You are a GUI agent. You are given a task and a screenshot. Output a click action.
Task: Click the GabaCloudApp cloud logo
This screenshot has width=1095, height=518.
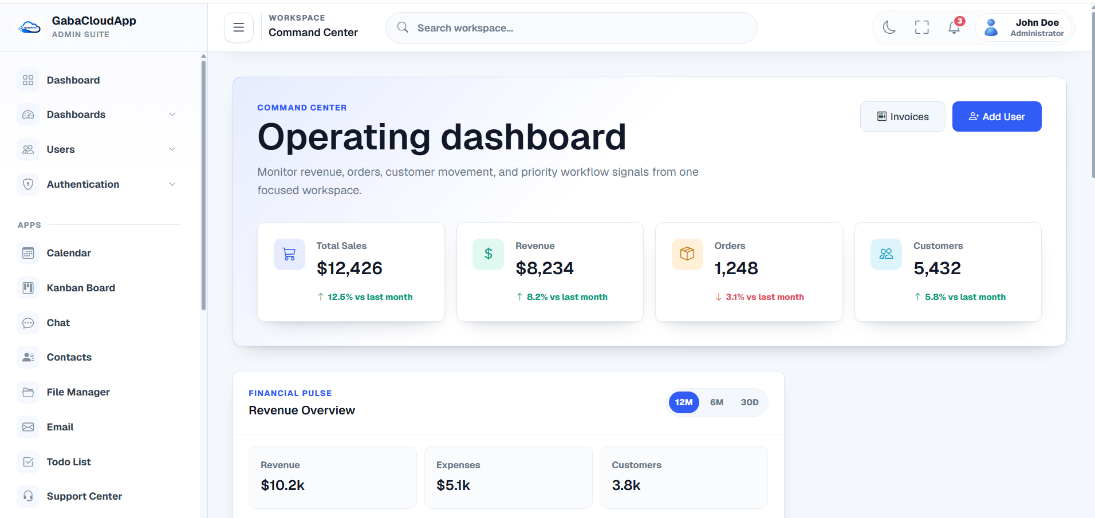(29, 27)
